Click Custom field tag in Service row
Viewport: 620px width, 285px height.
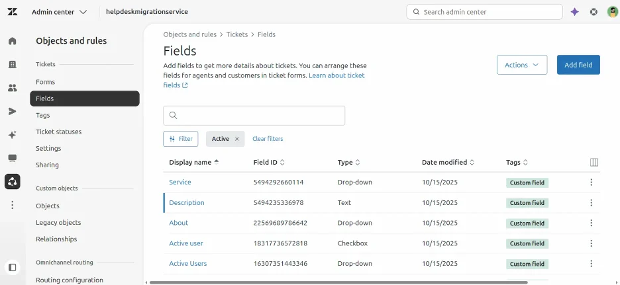point(527,183)
